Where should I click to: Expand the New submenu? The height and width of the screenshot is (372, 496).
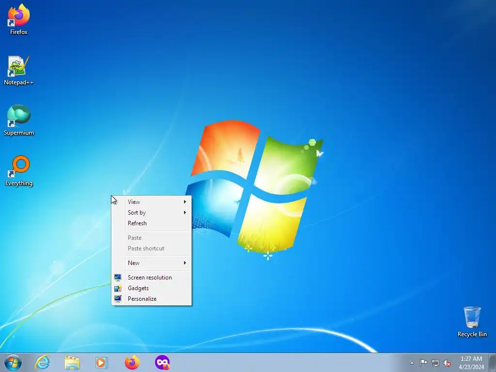click(152, 263)
